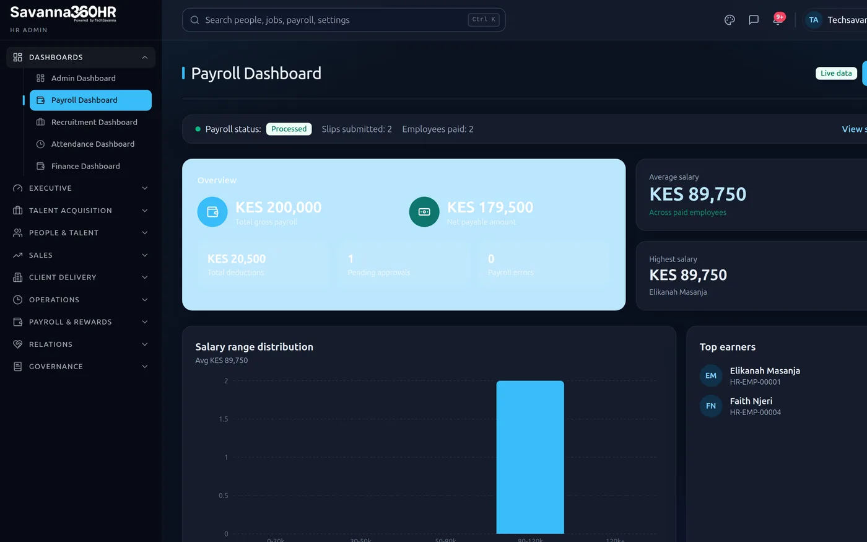The width and height of the screenshot is (867, 542).
Task: Check the notifications bell icon
Action: coord(778,20)
